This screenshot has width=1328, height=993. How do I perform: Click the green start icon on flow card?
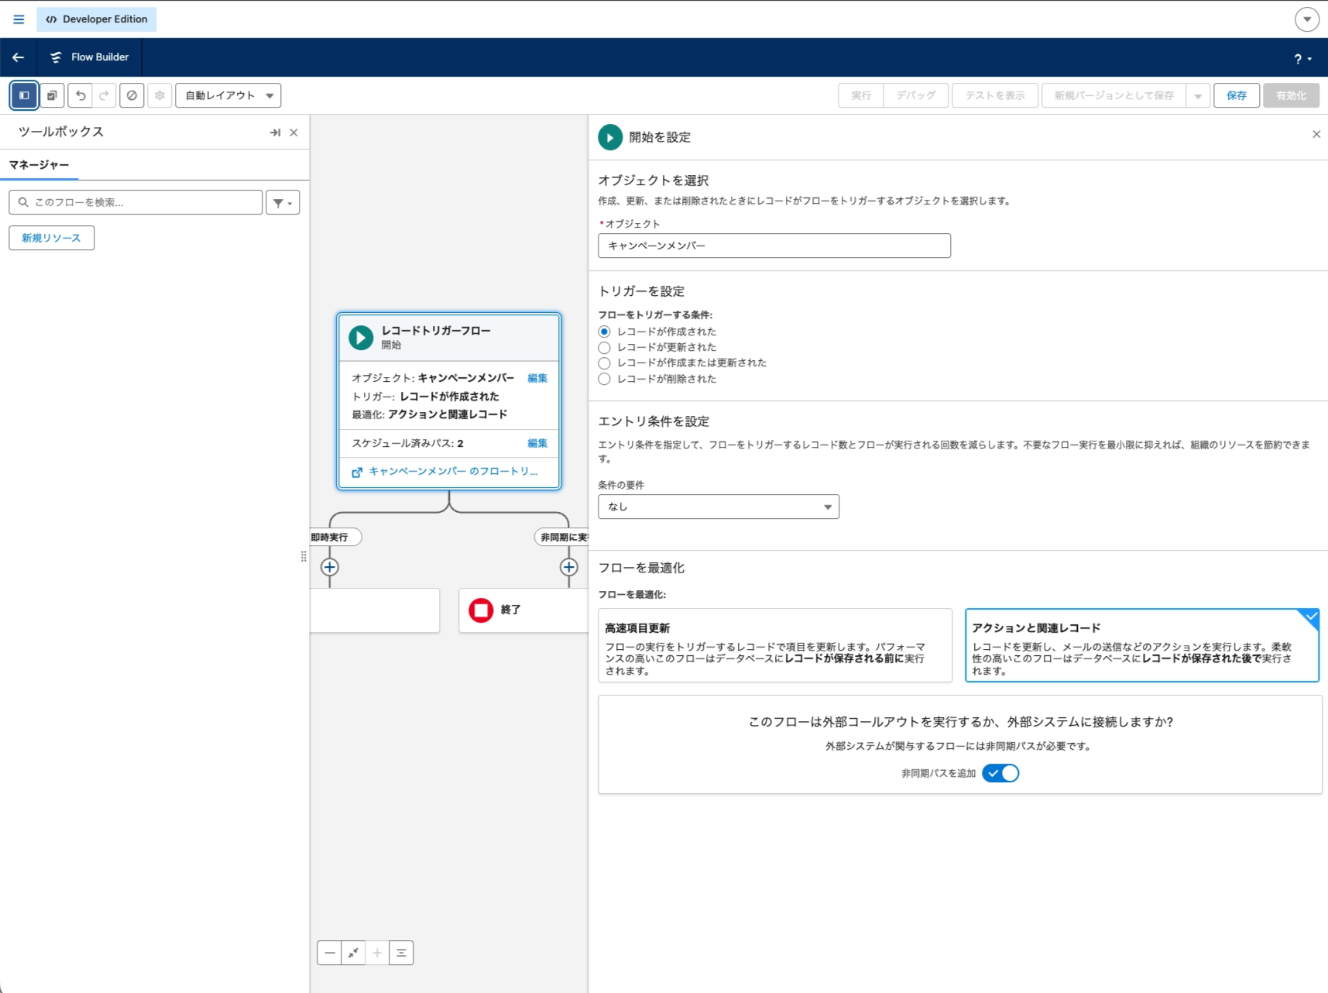[361, 338]
